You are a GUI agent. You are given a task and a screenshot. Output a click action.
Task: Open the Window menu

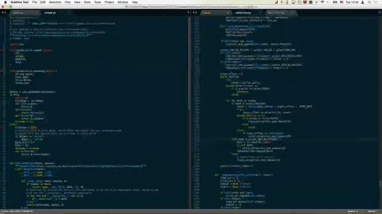coord(122,2)
